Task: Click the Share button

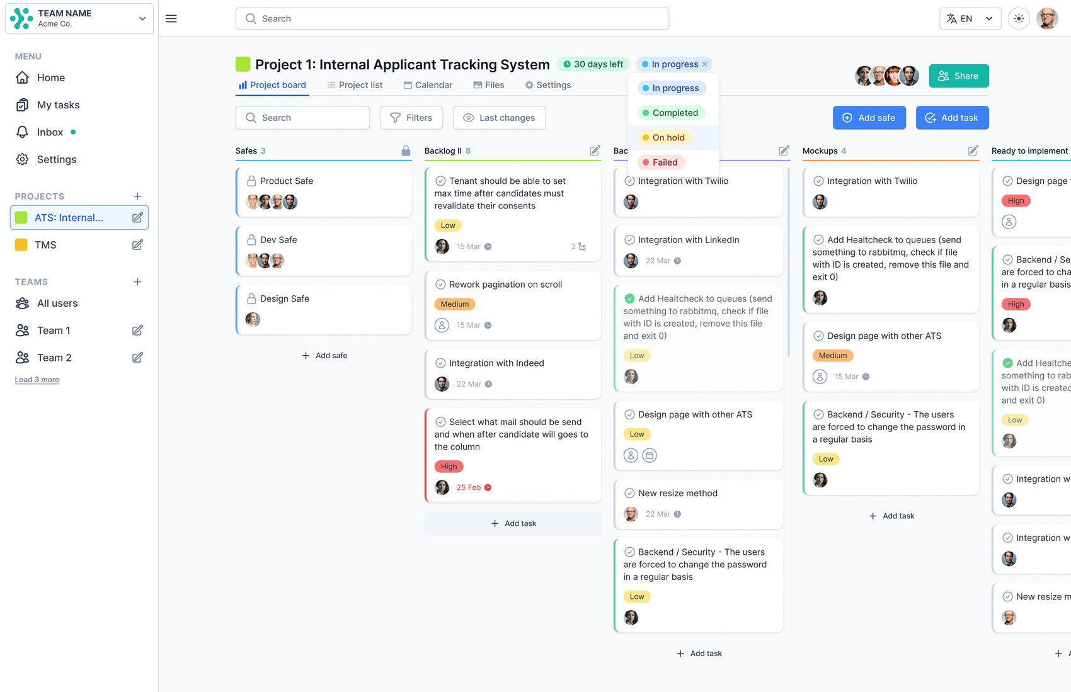Action: [x=959, y=76]
